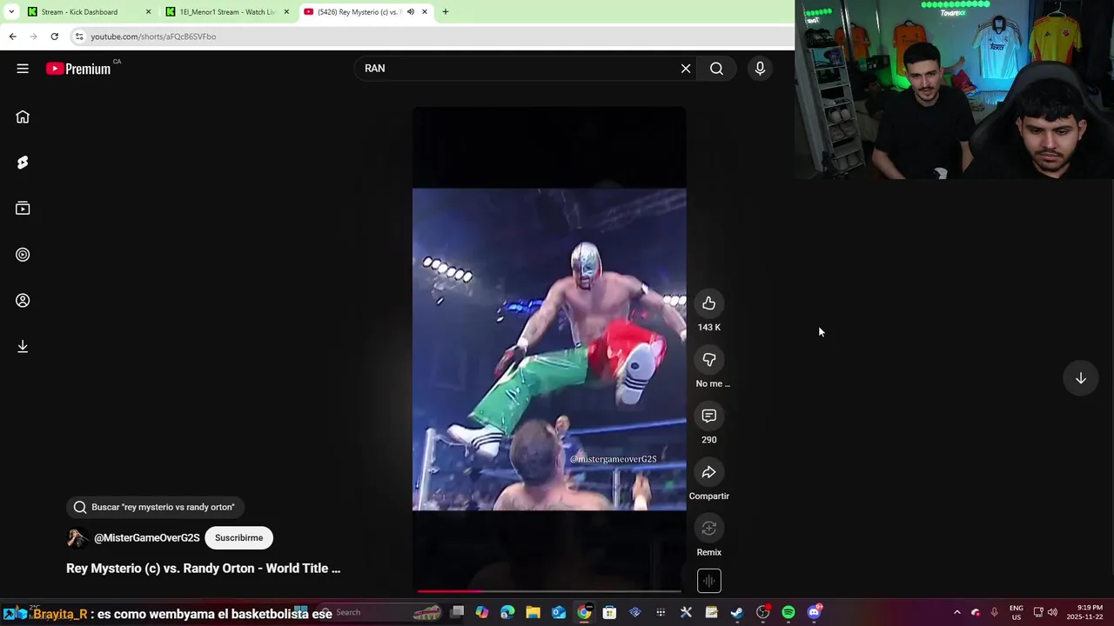This screenshot has height=626, width=1114.
Task: Open Task View on the taskbar
Action: pyautogui.click(x=457, y=612)
